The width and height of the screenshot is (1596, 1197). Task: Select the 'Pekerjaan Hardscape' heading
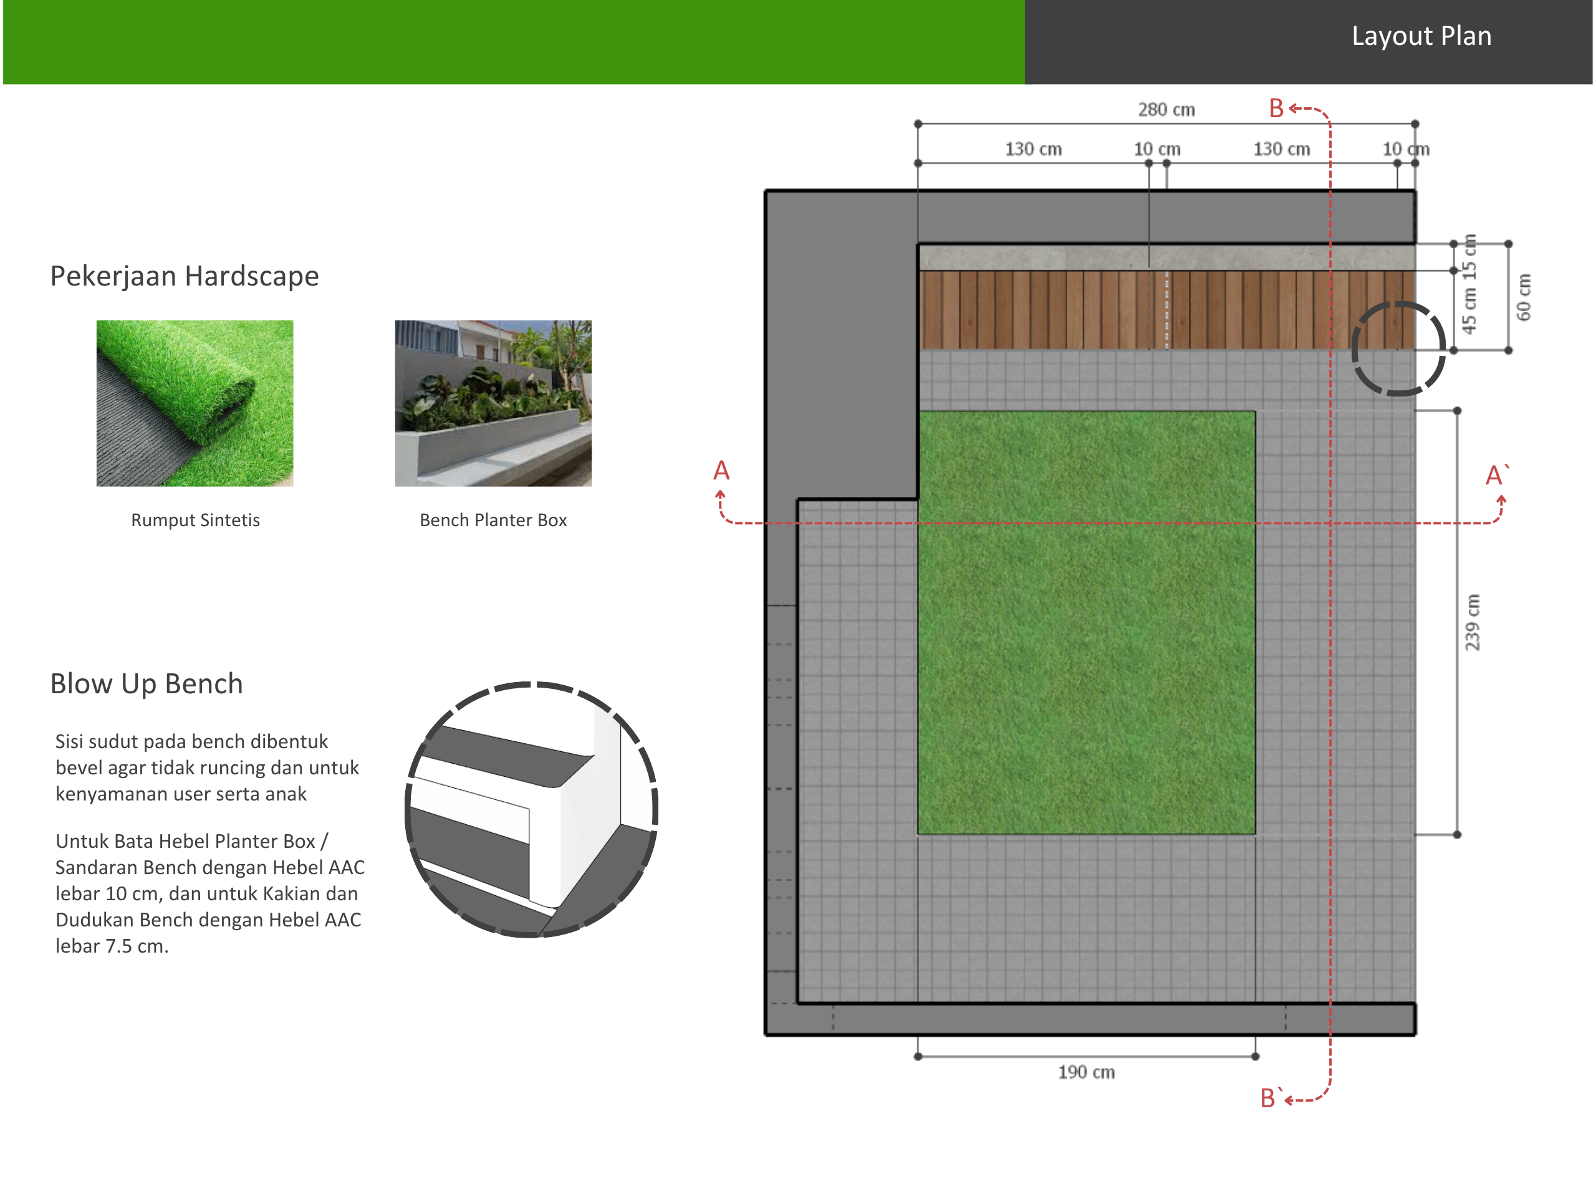point(185,276)
